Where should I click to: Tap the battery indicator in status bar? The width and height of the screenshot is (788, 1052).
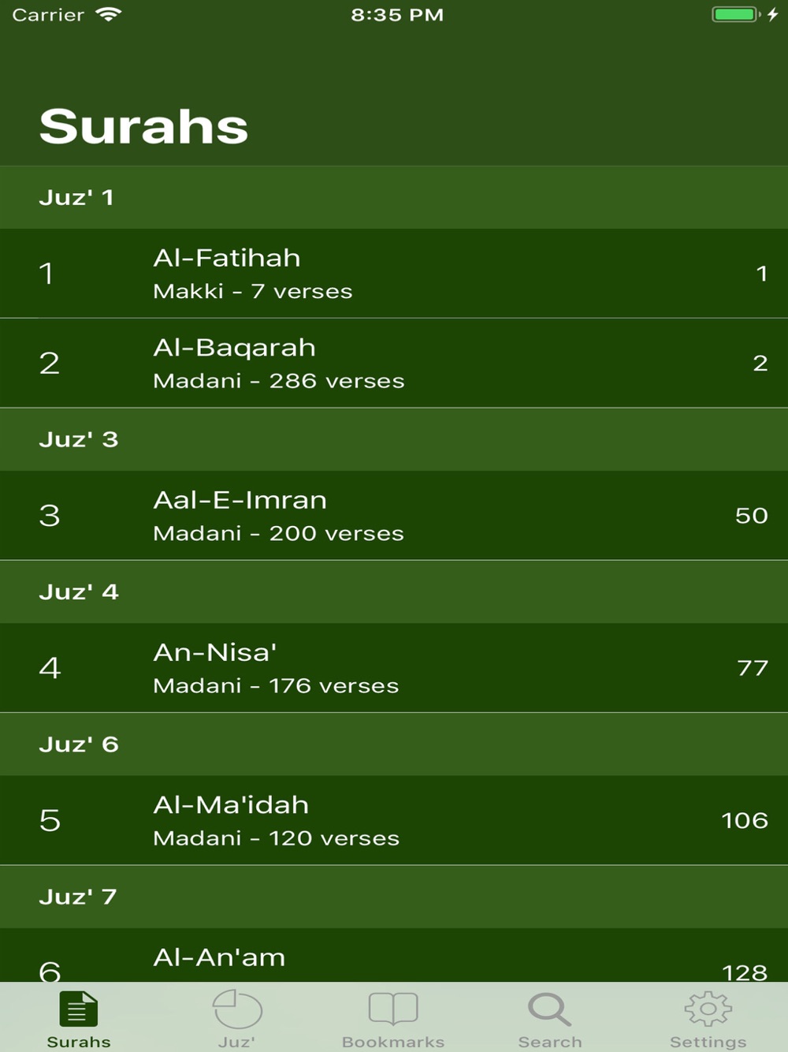[x=735, y=14]
